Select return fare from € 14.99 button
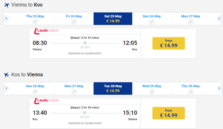 [x=169, y=113]
